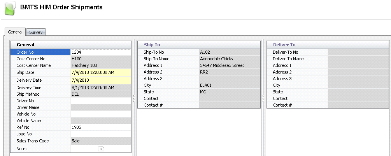Click the Delivery Date value 7/4/2013
The width and height of the screenshot is (391, 156).
(x=101, y=80)
